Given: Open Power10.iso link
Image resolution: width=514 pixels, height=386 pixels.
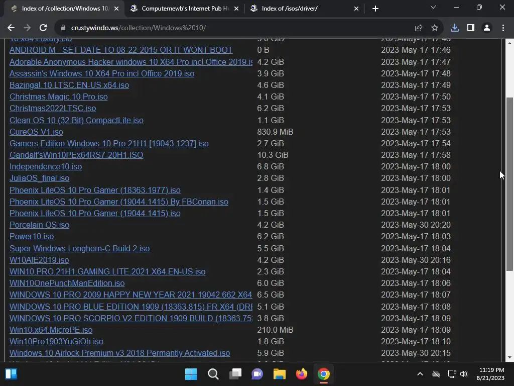Looking at the screenshot, I should point(32,236).
